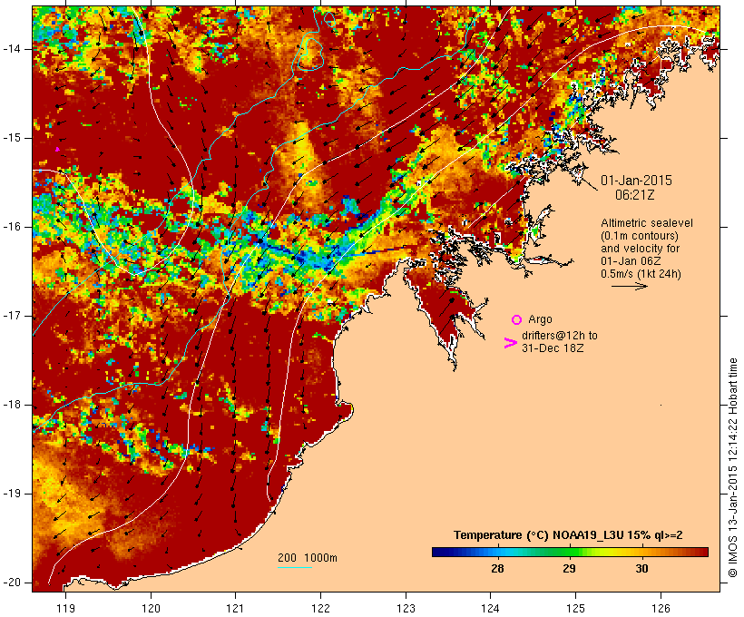Click the longitude label 120
The height and width of the screenshot is (617, 744).
pyautogui.click(x=151, y=608)
